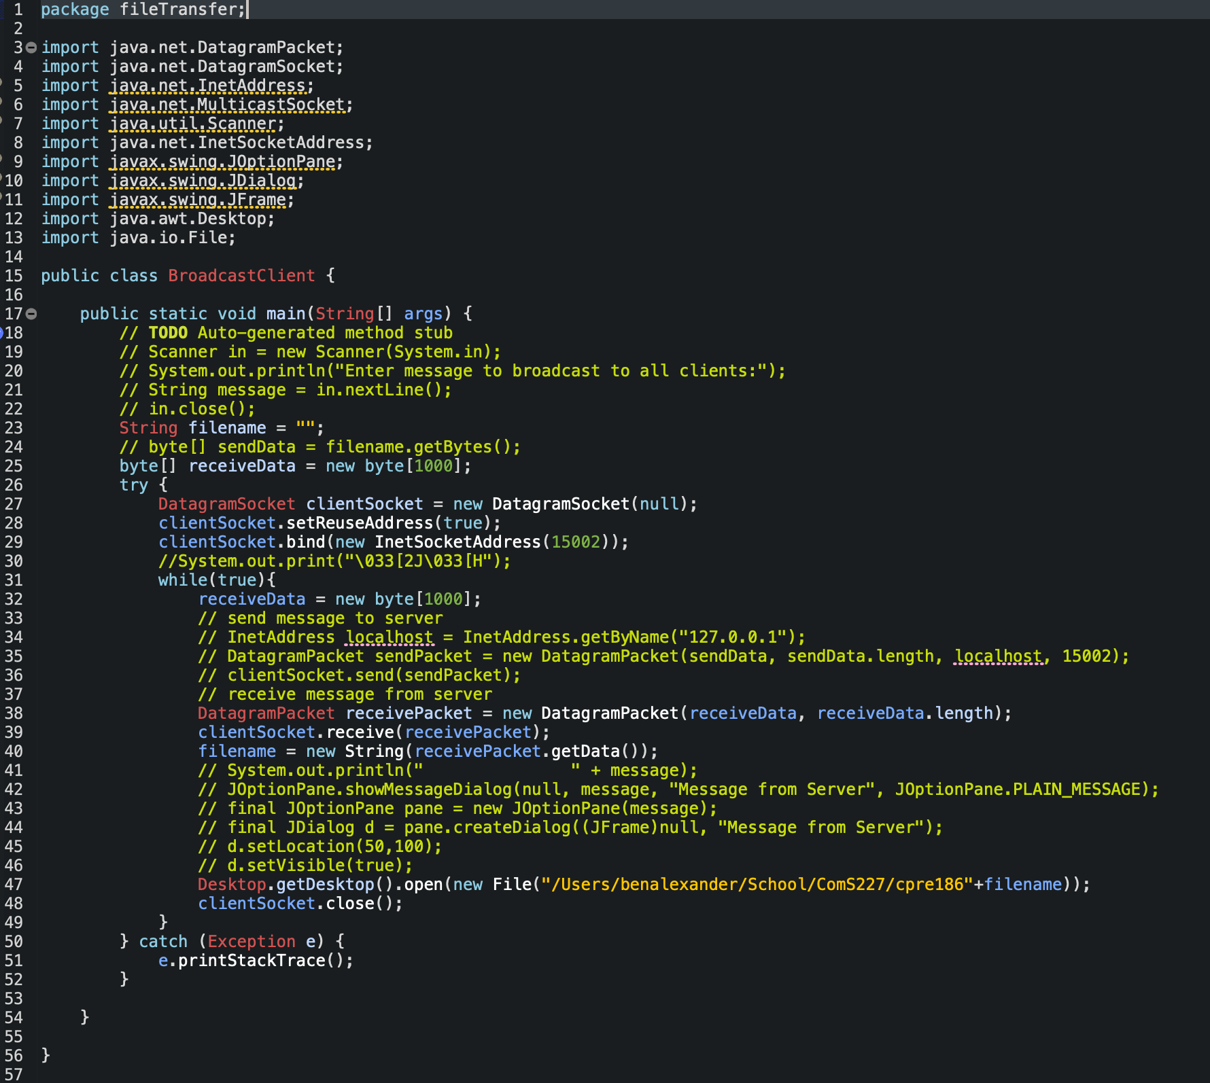Click underlined 'java.util.Scanner' import

pyautogui.click(x=193, y=124)
